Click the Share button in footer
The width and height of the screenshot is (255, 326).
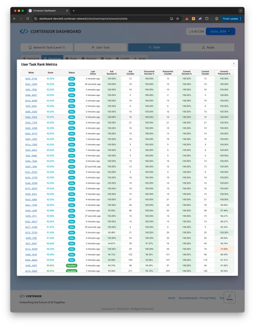tap(230, 297)
